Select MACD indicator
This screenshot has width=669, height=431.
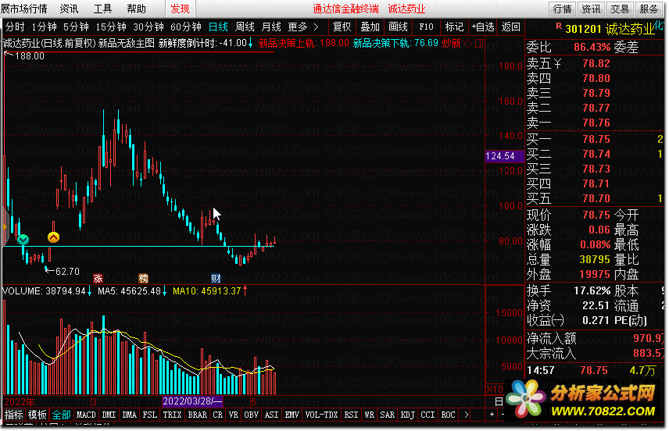click(86, 415)
